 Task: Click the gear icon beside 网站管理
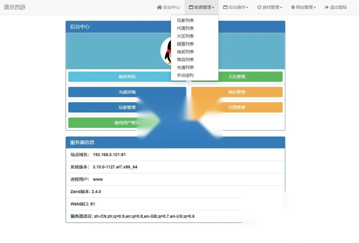[293, 7]
